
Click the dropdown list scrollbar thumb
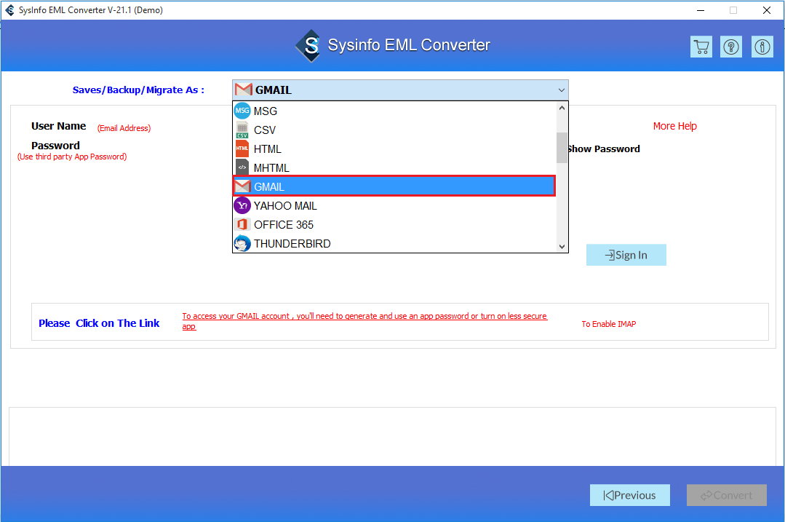[x=562, y=148]
